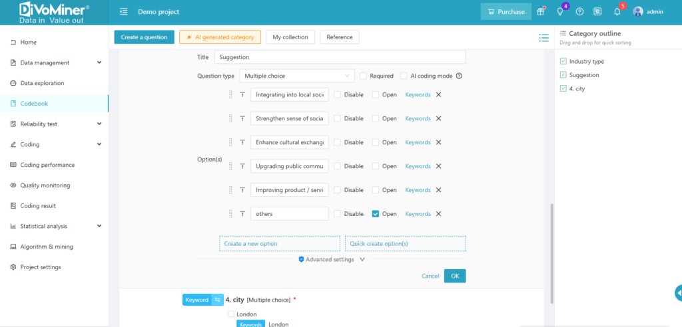Open Quality monitoring in the sidebar

point(45,185)
